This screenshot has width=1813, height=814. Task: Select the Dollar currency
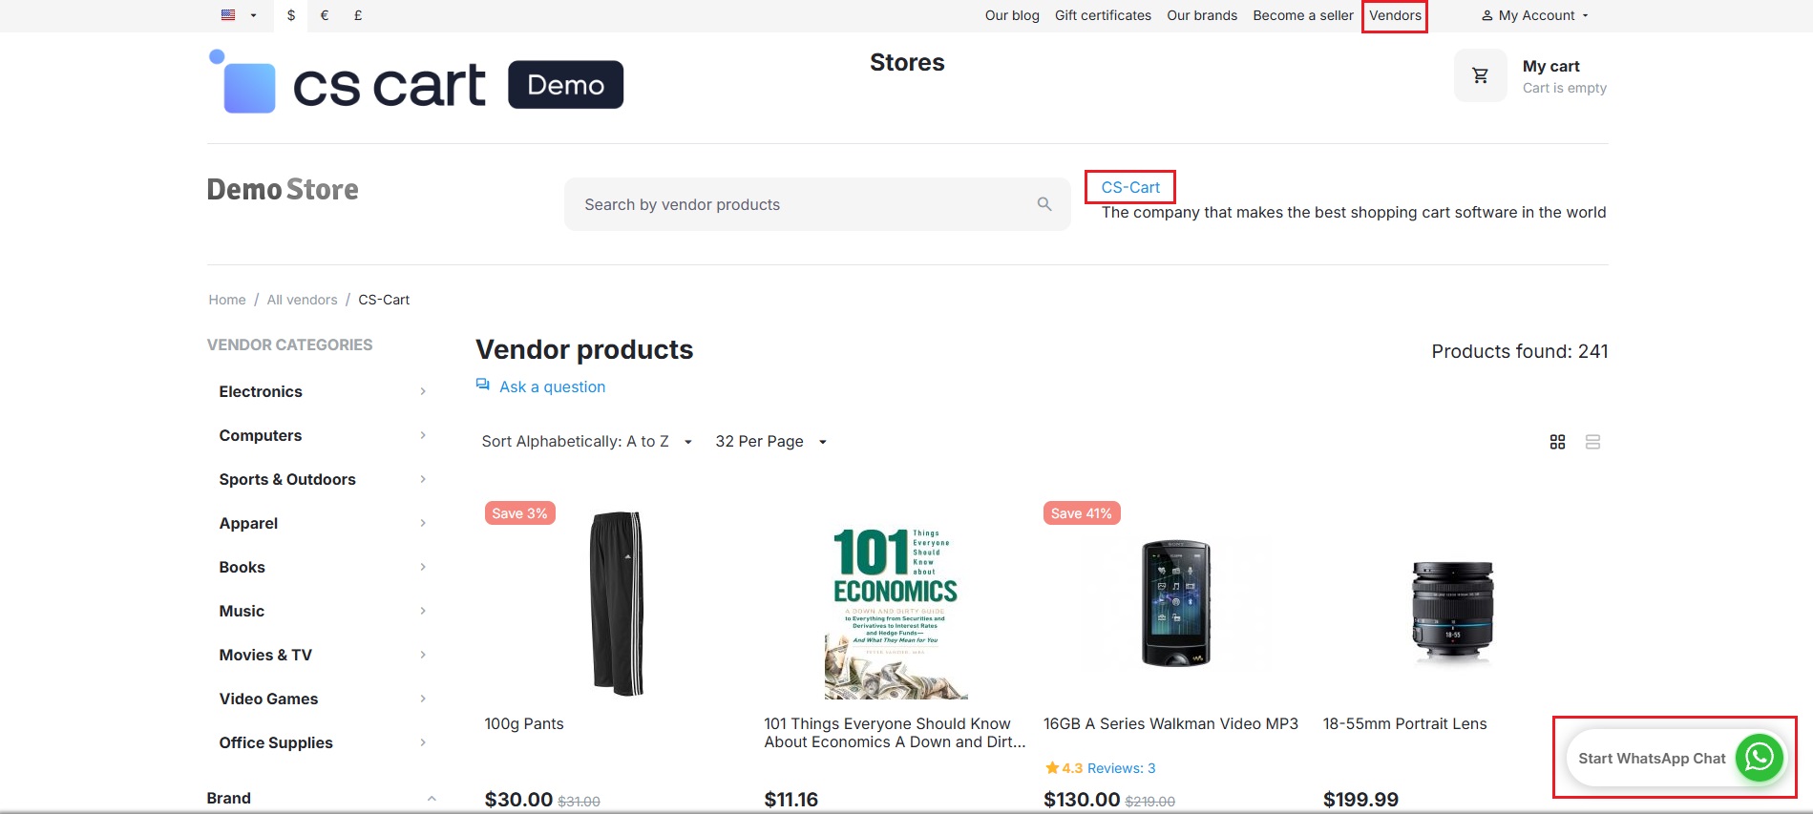pos(291,15)
